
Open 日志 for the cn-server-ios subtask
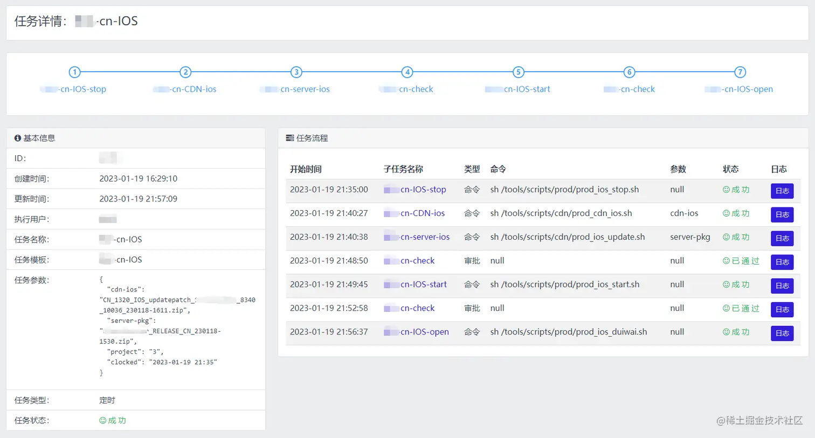782,238
